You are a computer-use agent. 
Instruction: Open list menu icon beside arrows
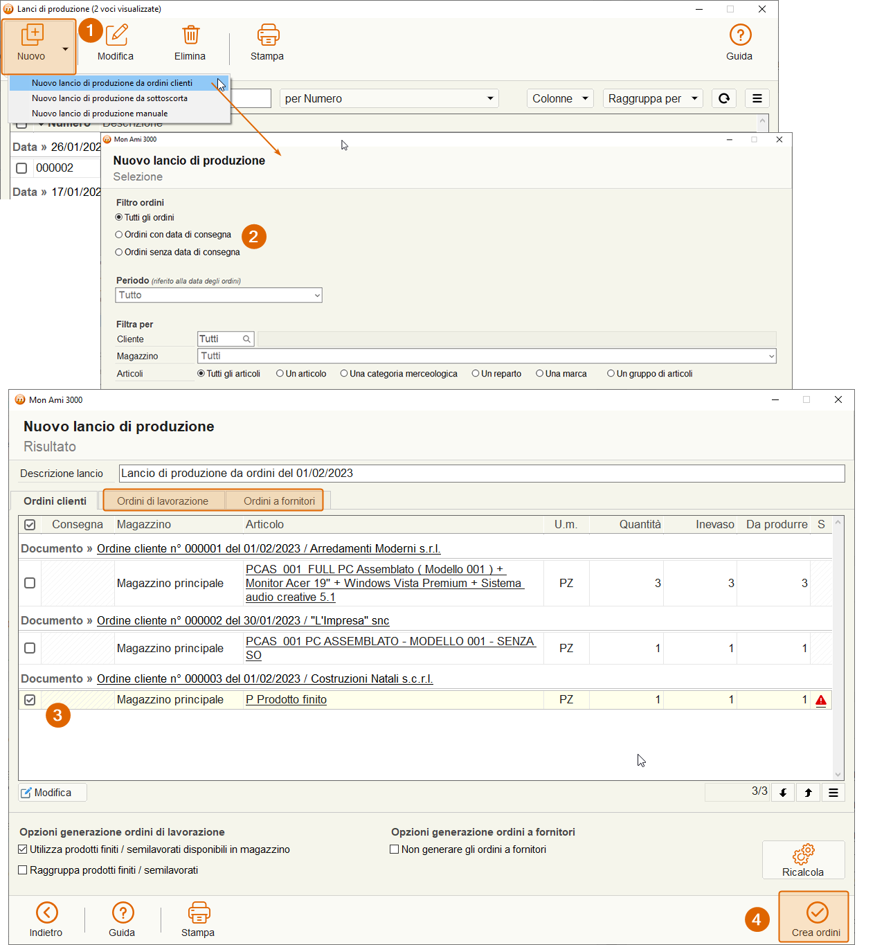click(x=833, y=793)
